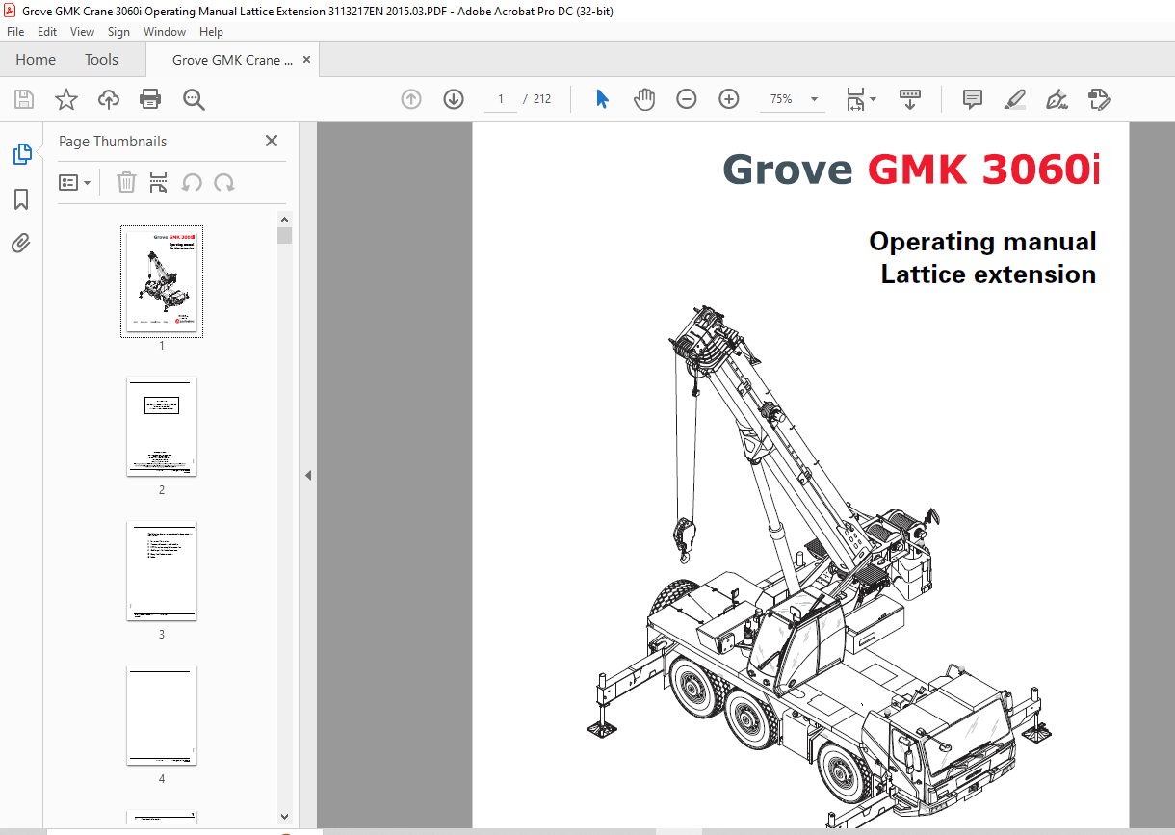The width and height of the screenshot is (1175, 835).
Task: Close the Page Thumbnails panel
Action: (x=272, y=141)
